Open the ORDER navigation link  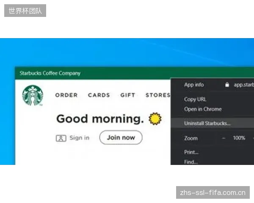pyautogui.click(x=66, y=95)
